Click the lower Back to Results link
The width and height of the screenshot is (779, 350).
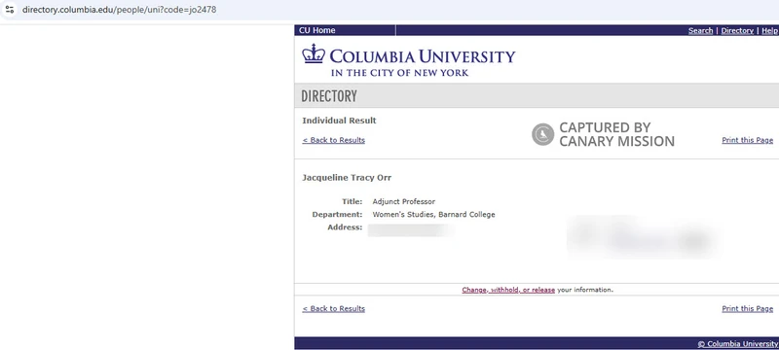point(333,309)
